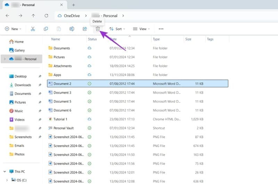Click the Refresh icon
Viewport: 278px width, 184px height.
click(46, 16)
